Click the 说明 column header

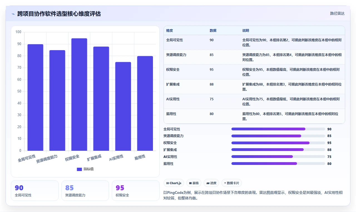pyautogui.click(x=246, y=31)
